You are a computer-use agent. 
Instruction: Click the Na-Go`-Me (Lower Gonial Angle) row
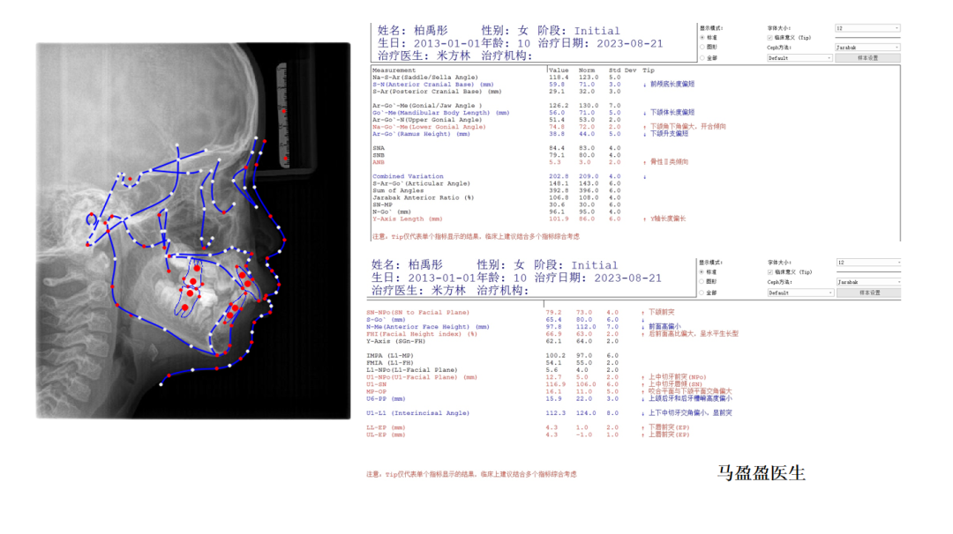coord(549,127)
